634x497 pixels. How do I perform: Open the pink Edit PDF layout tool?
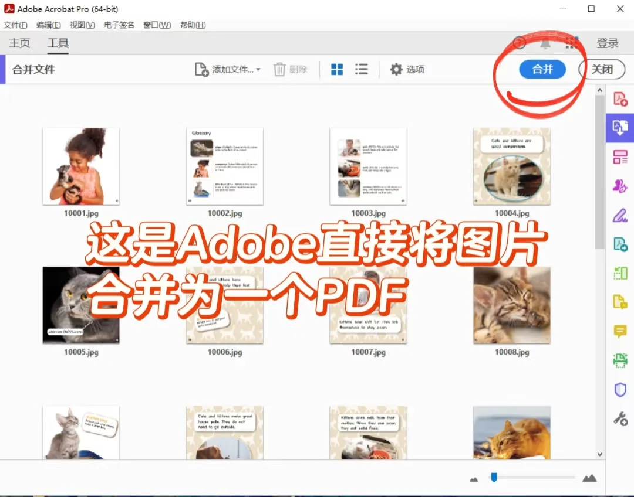pyautogui.click(x=620, y=157)
